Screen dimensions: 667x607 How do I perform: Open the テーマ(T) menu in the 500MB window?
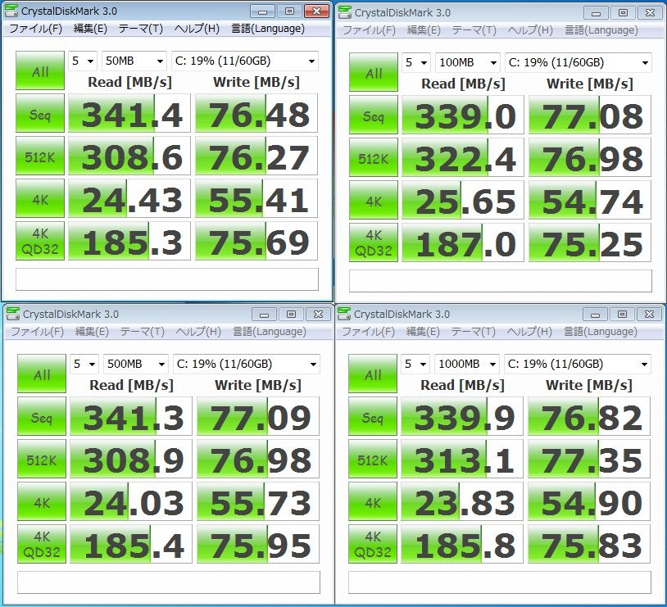143,332
